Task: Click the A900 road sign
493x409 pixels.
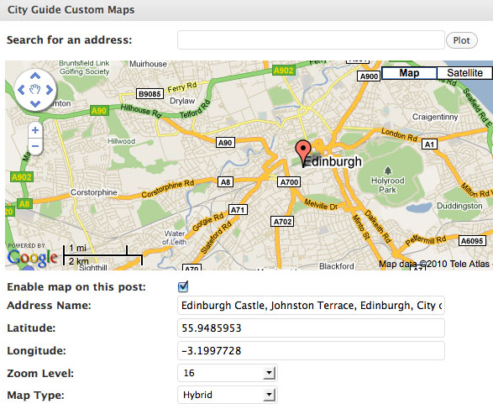Action: [370, 76]
